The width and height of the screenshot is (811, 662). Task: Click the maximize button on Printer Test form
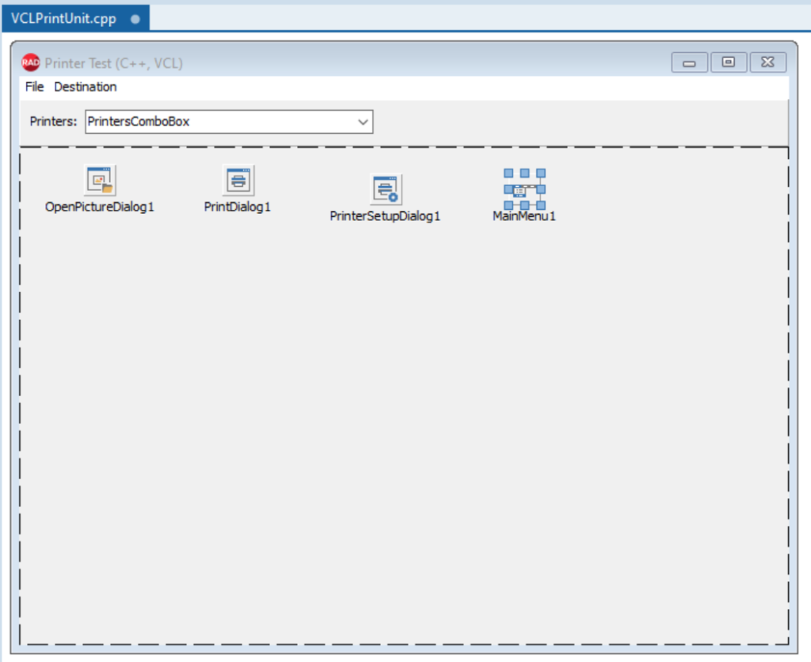[728, 62]
